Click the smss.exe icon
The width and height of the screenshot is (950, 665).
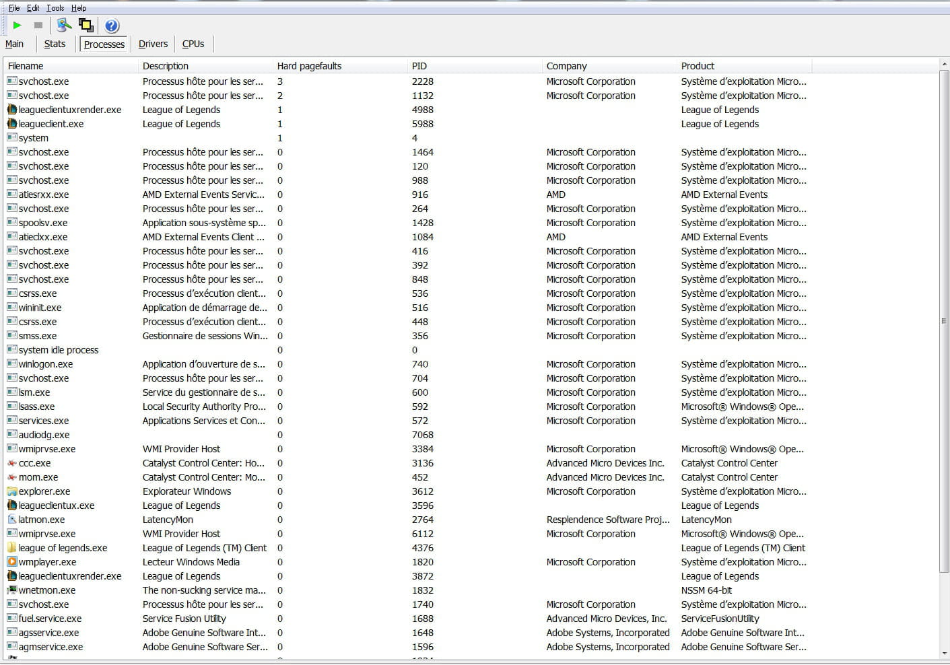12,336
